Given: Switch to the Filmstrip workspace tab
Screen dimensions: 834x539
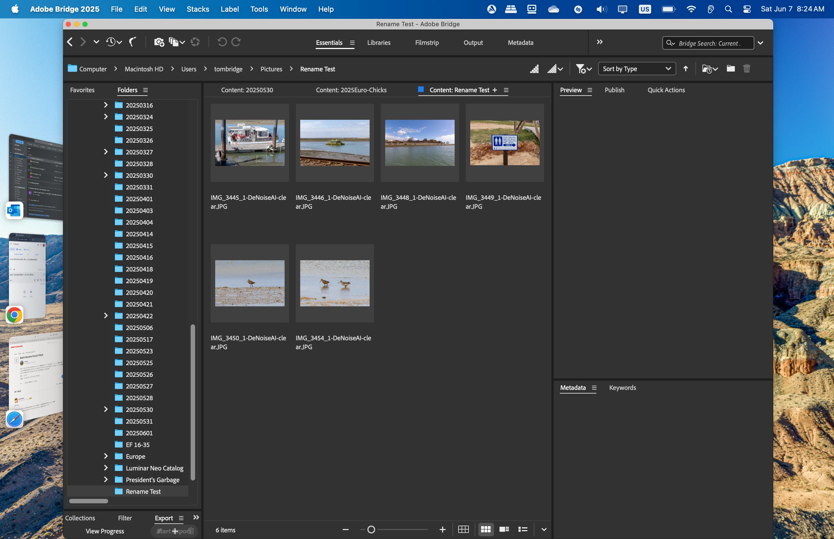Looking at the screenshot, I should click(x=427, y=43).
